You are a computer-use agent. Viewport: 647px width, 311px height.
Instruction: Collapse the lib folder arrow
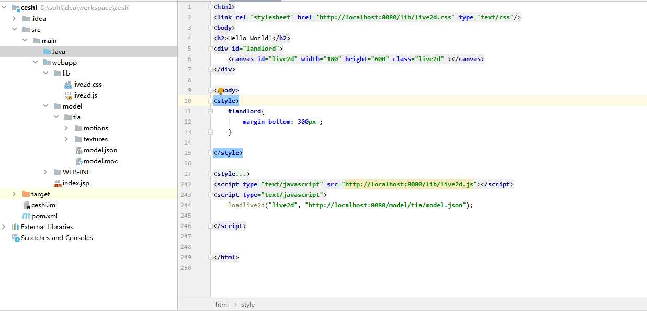click(x=46, y=74)
